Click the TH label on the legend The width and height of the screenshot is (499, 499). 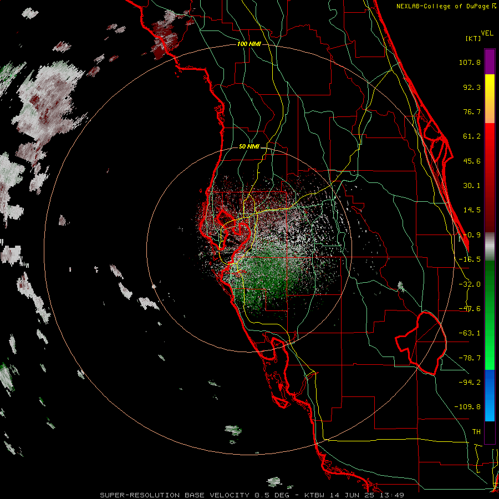[476, 432]
